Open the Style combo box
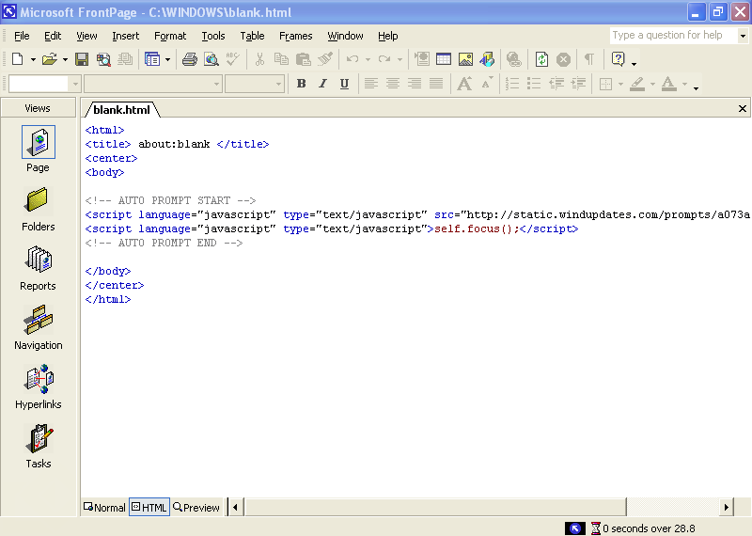 coord(44,84)
